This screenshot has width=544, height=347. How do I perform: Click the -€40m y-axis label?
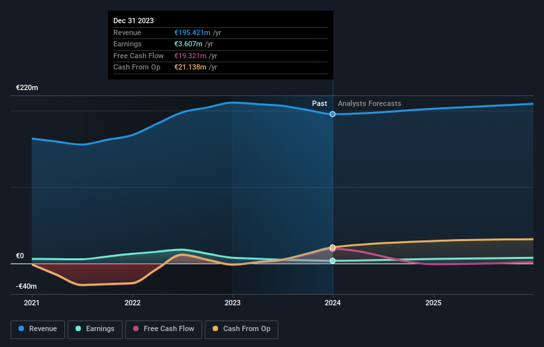click(27, 286)
